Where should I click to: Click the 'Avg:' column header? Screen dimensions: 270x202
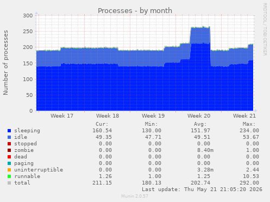point(200,124)
